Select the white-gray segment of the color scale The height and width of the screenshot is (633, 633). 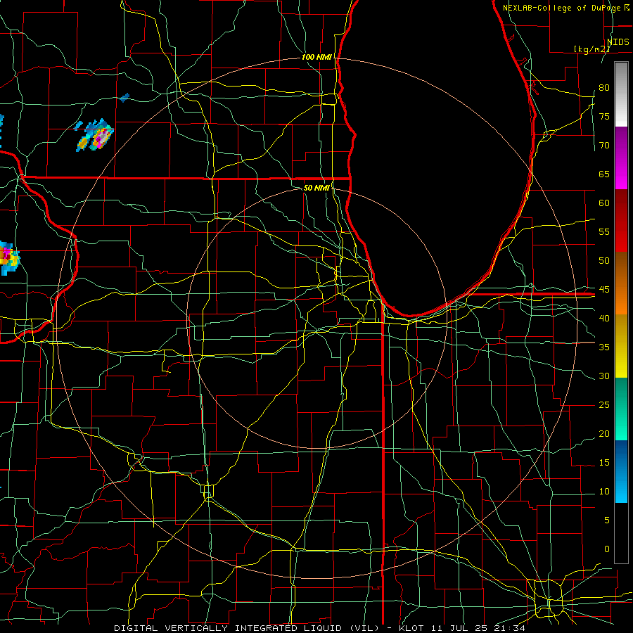coord(621,94)
